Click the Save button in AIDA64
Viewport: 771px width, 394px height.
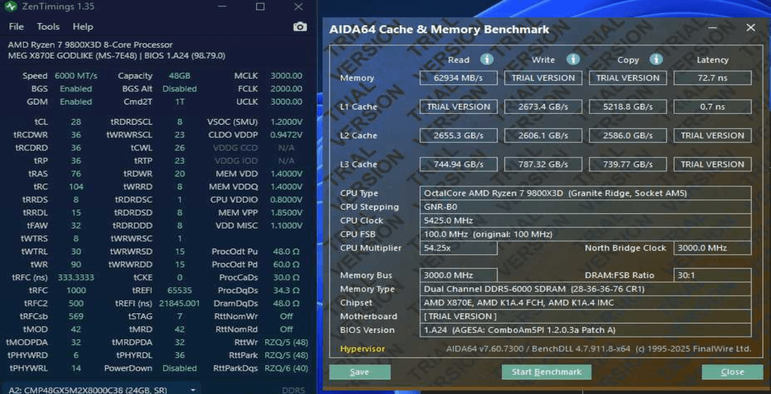(x=360, y=372)
